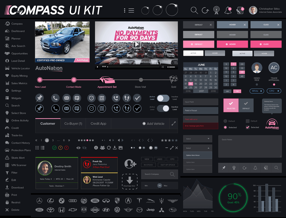This screenshot has width=286, height=218.
Task: Click the Mercedes-Benz brand logo
Action: (39, 201)
